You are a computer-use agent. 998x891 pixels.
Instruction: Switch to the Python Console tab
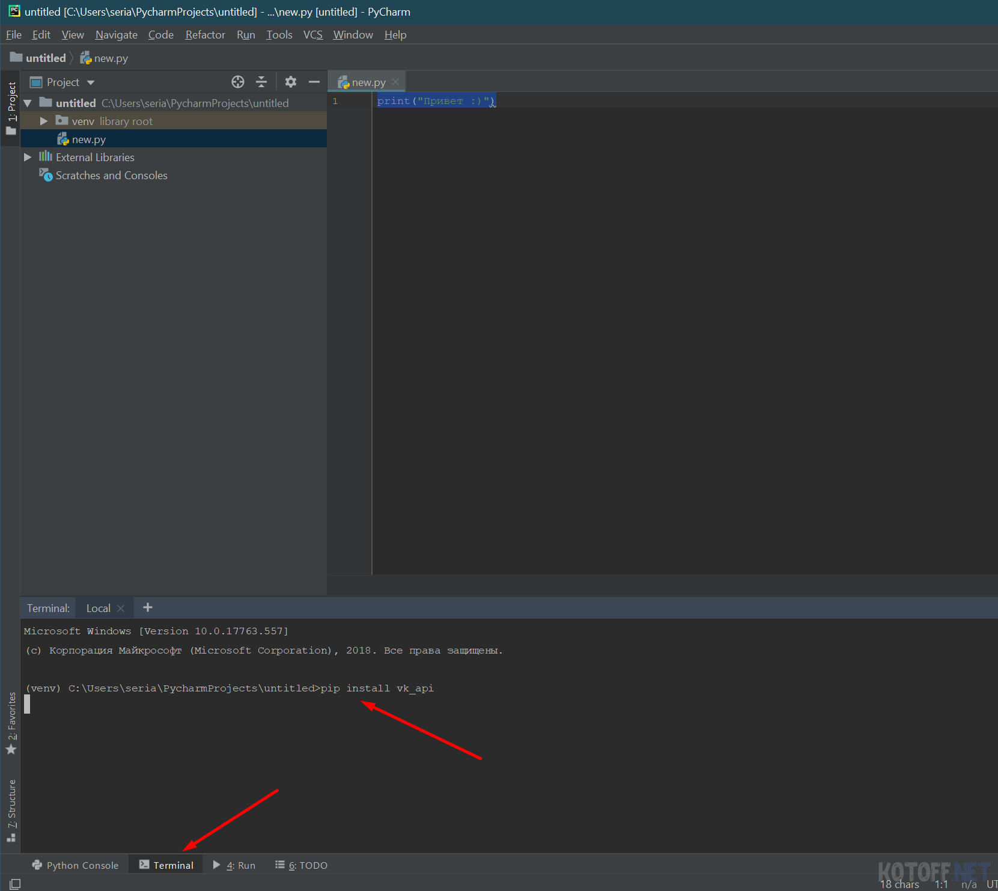(x=76, y=865)
